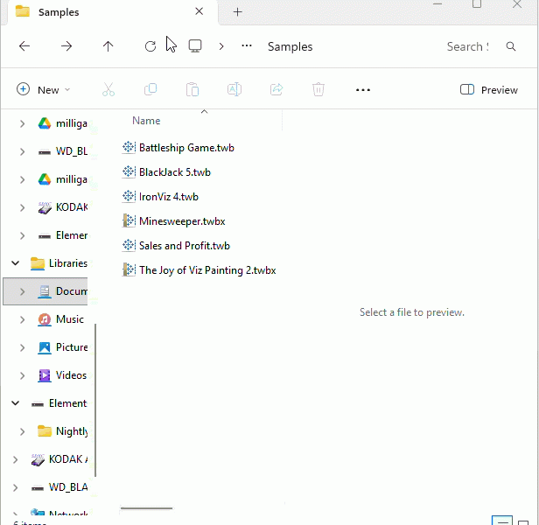Viewport: 539px width, 525px height.
Task: Open Music library in sidebar
Action: 60,319
